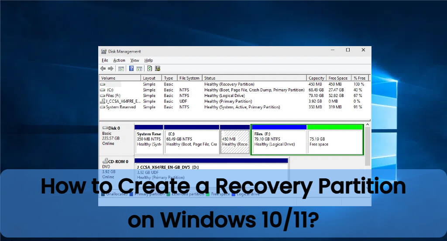
Task: Sort by the Free Space column header
Action: (339, 78)
